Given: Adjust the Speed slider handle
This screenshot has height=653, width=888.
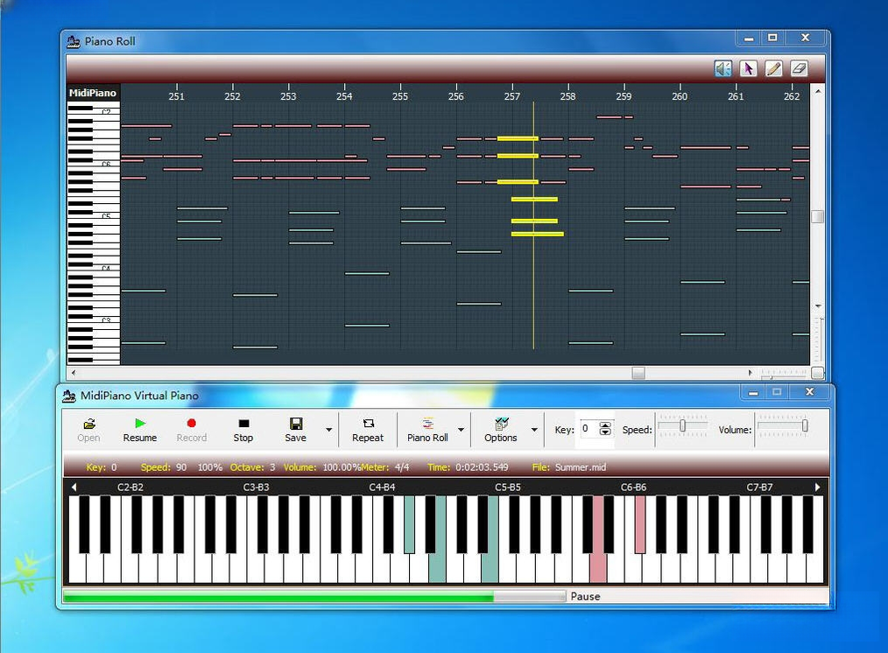Looking at the screenshot, I should click(683, 425).
